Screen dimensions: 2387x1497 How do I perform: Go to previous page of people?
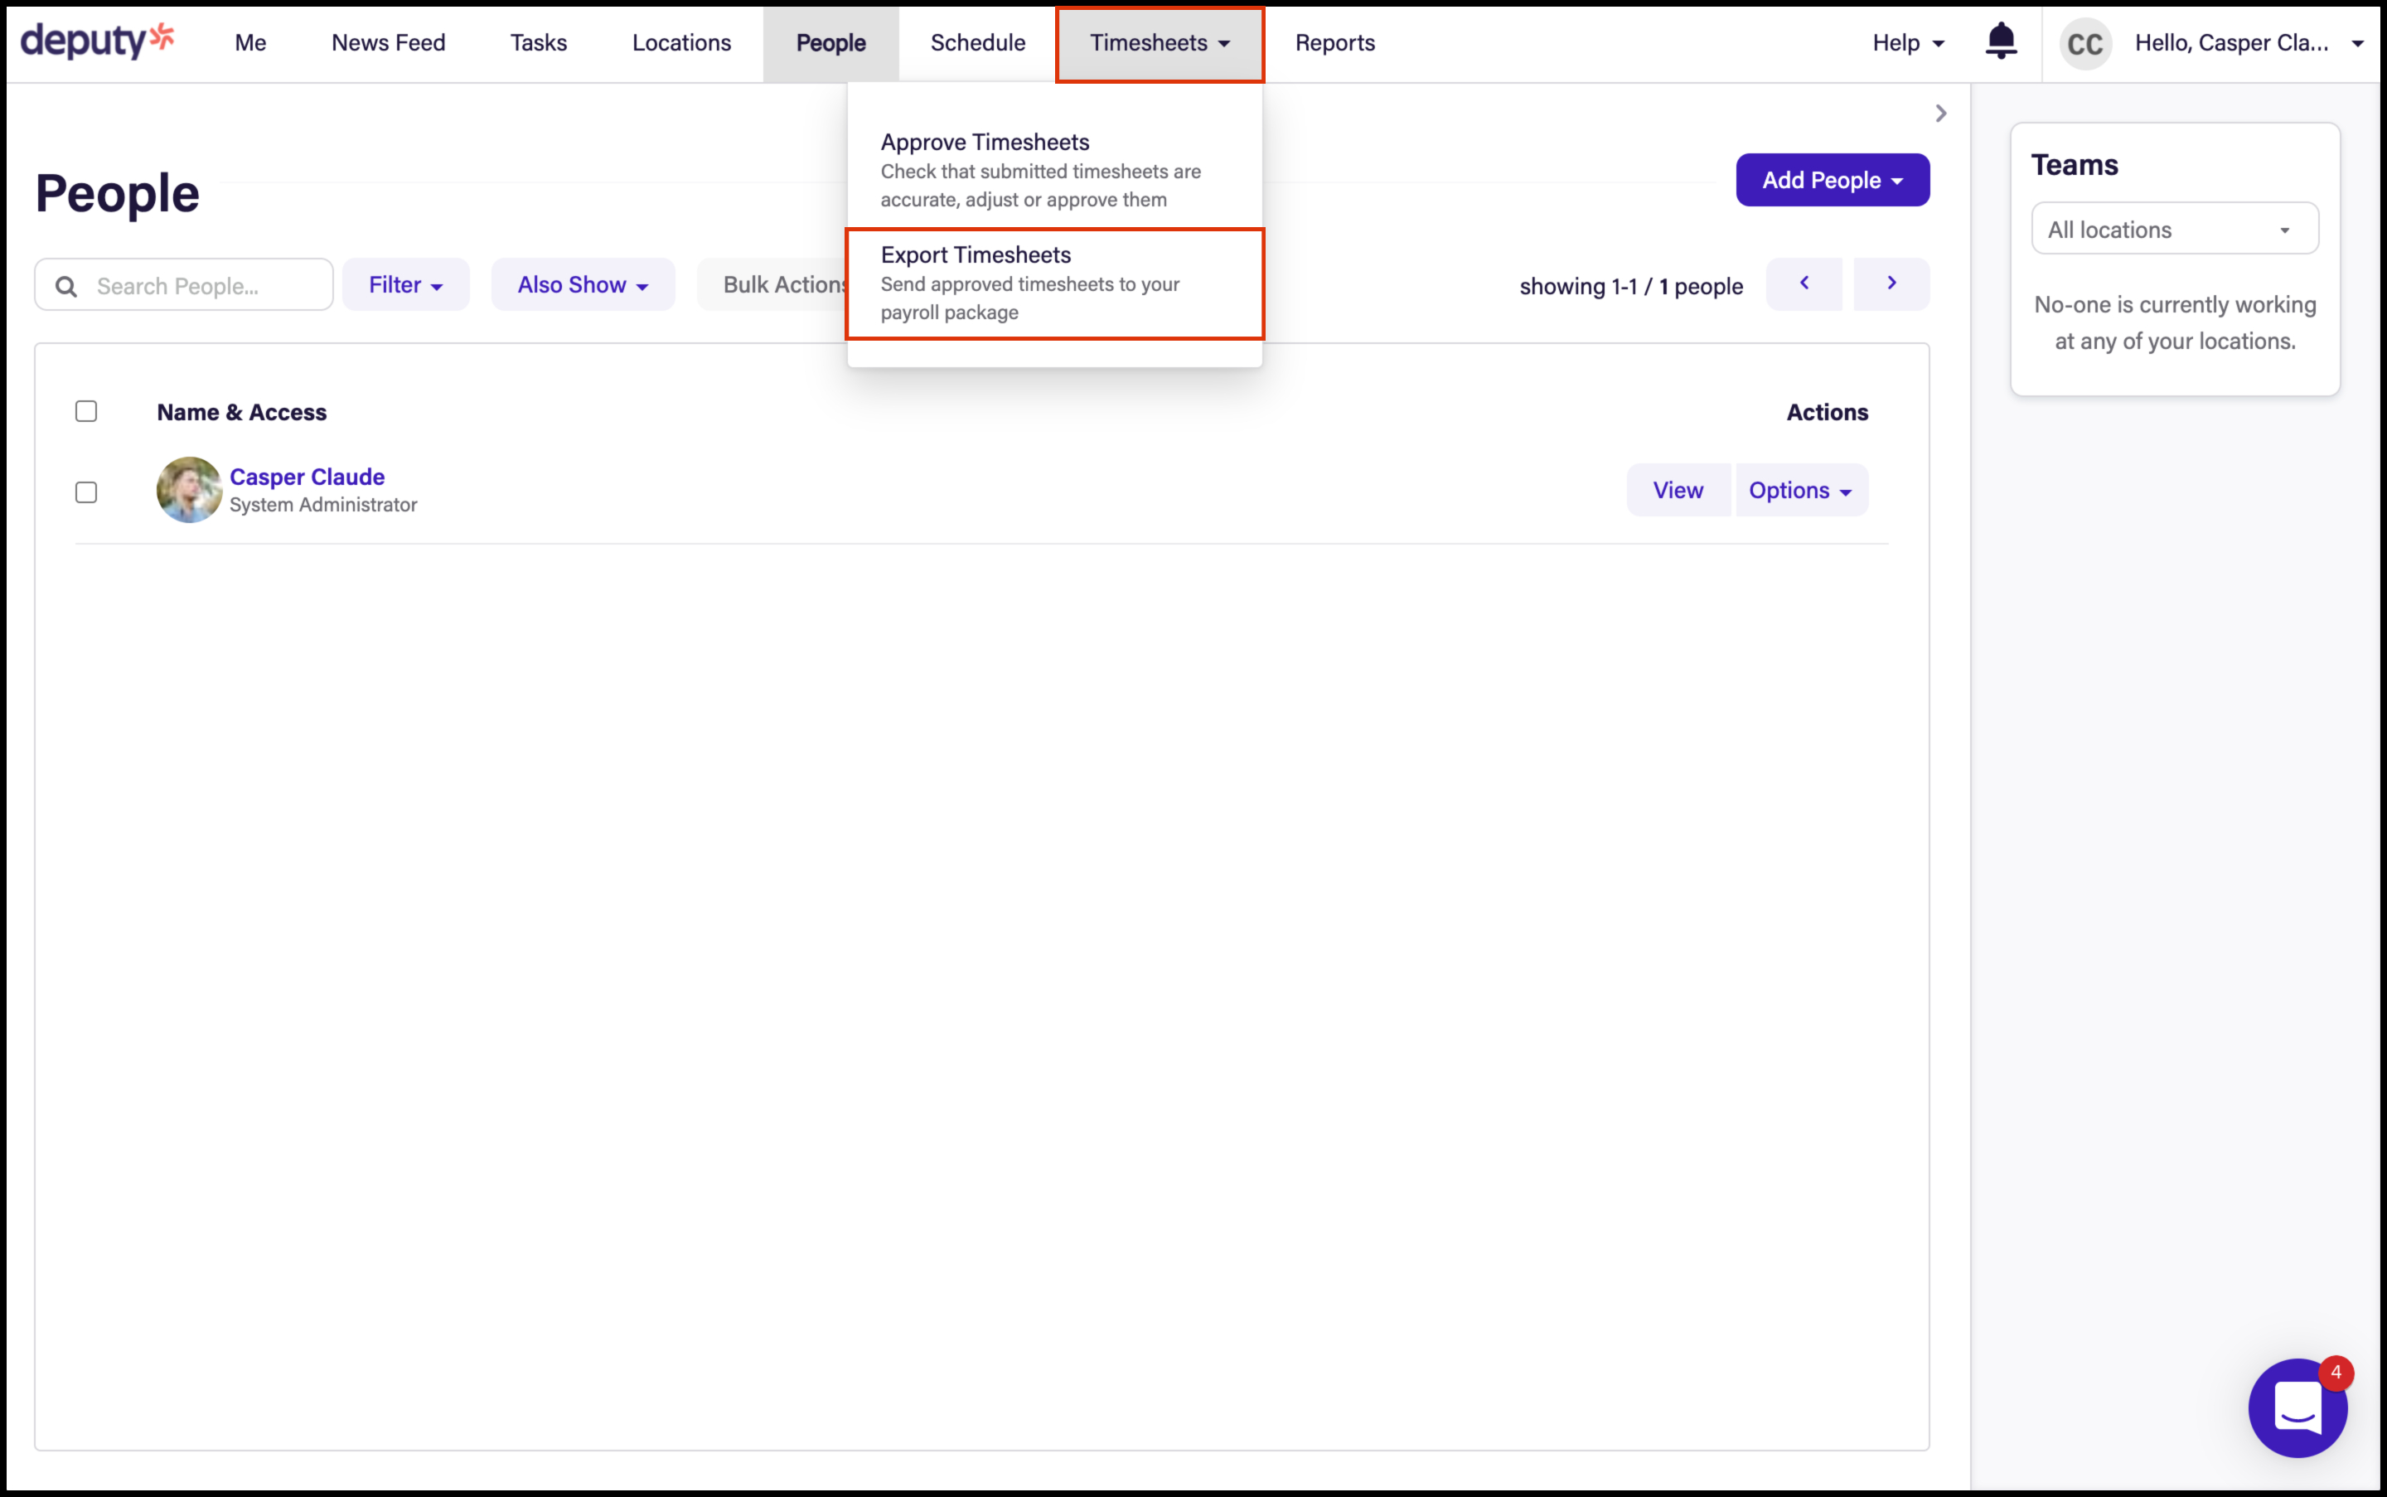point(1804,284)
